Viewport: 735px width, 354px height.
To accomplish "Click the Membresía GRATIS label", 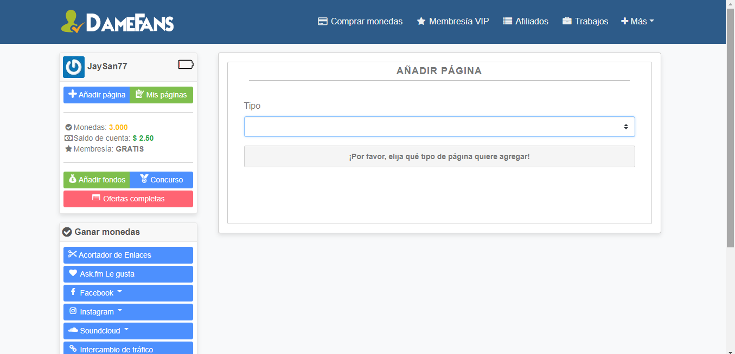I will click(x=130, y=149).
